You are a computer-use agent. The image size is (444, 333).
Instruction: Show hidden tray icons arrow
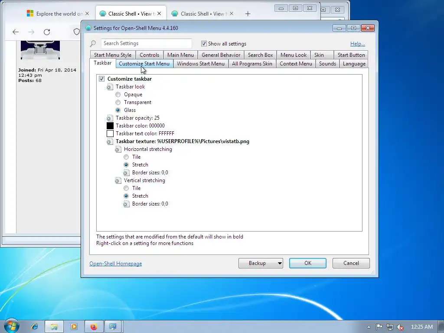pos(369,327)
